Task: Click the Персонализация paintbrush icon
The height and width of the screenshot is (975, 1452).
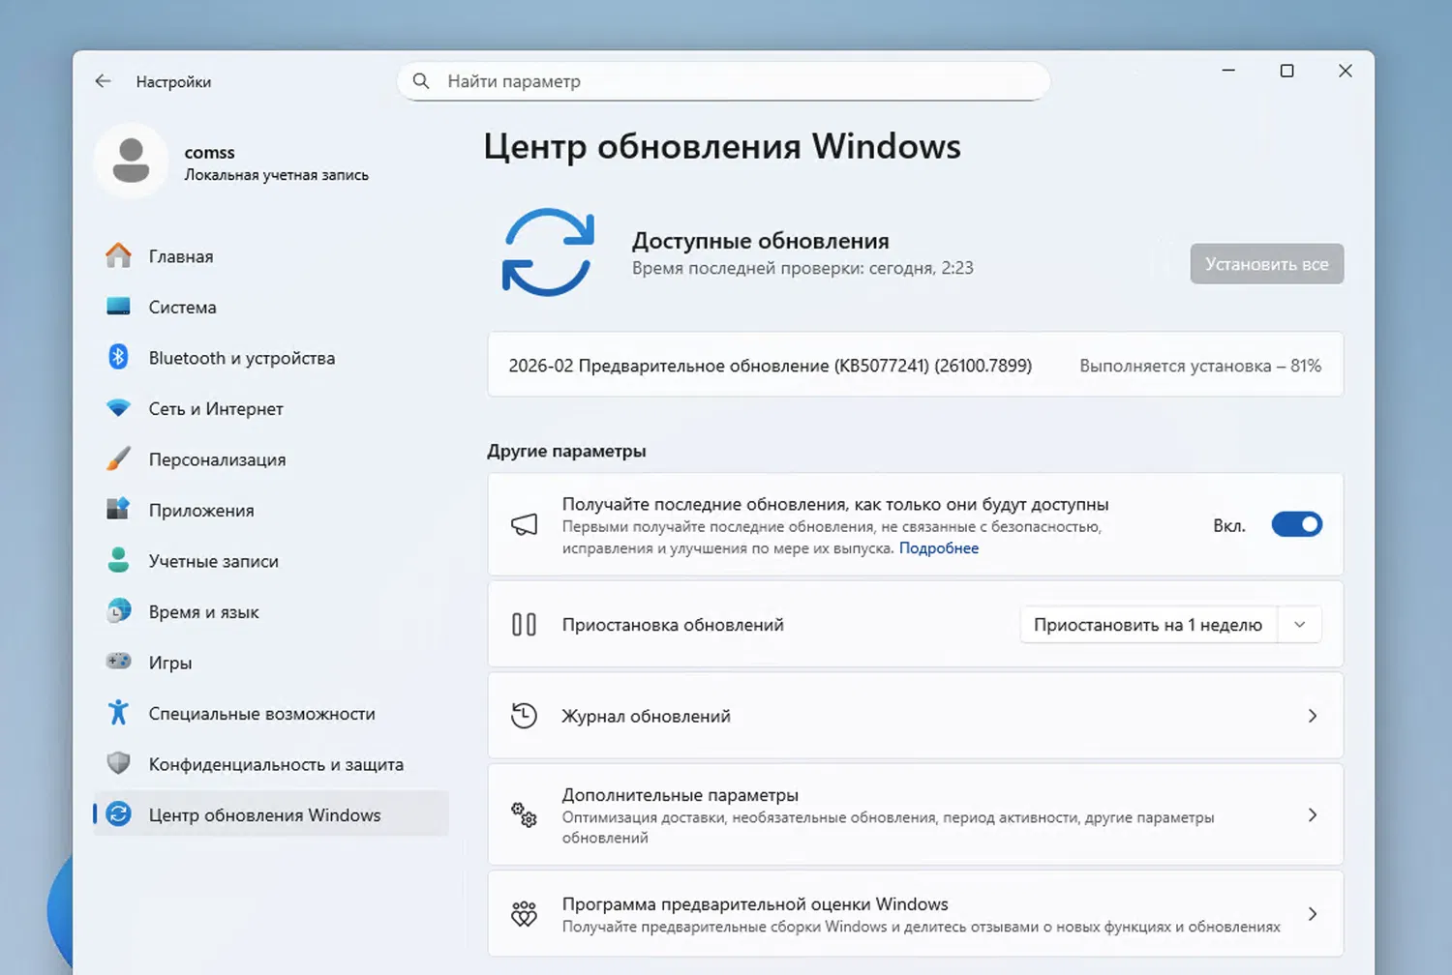Action: pos(118,459)
